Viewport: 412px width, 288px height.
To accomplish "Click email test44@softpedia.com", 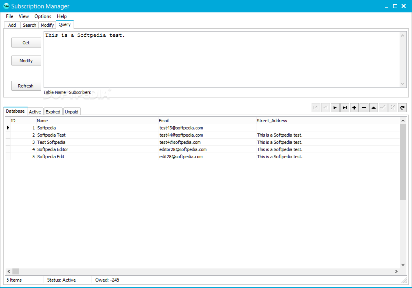I will [x=181, y=135].
